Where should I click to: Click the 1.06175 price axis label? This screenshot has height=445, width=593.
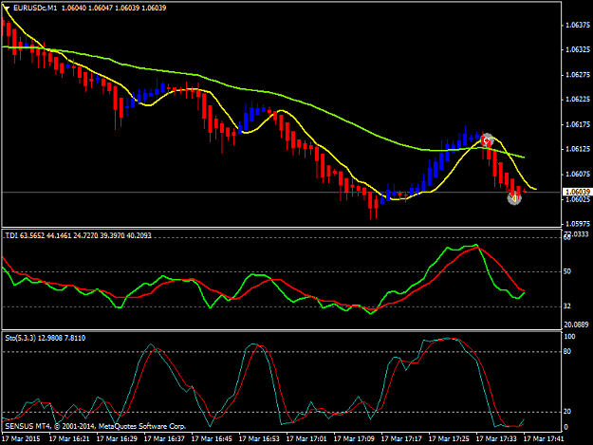pos(578,124)
